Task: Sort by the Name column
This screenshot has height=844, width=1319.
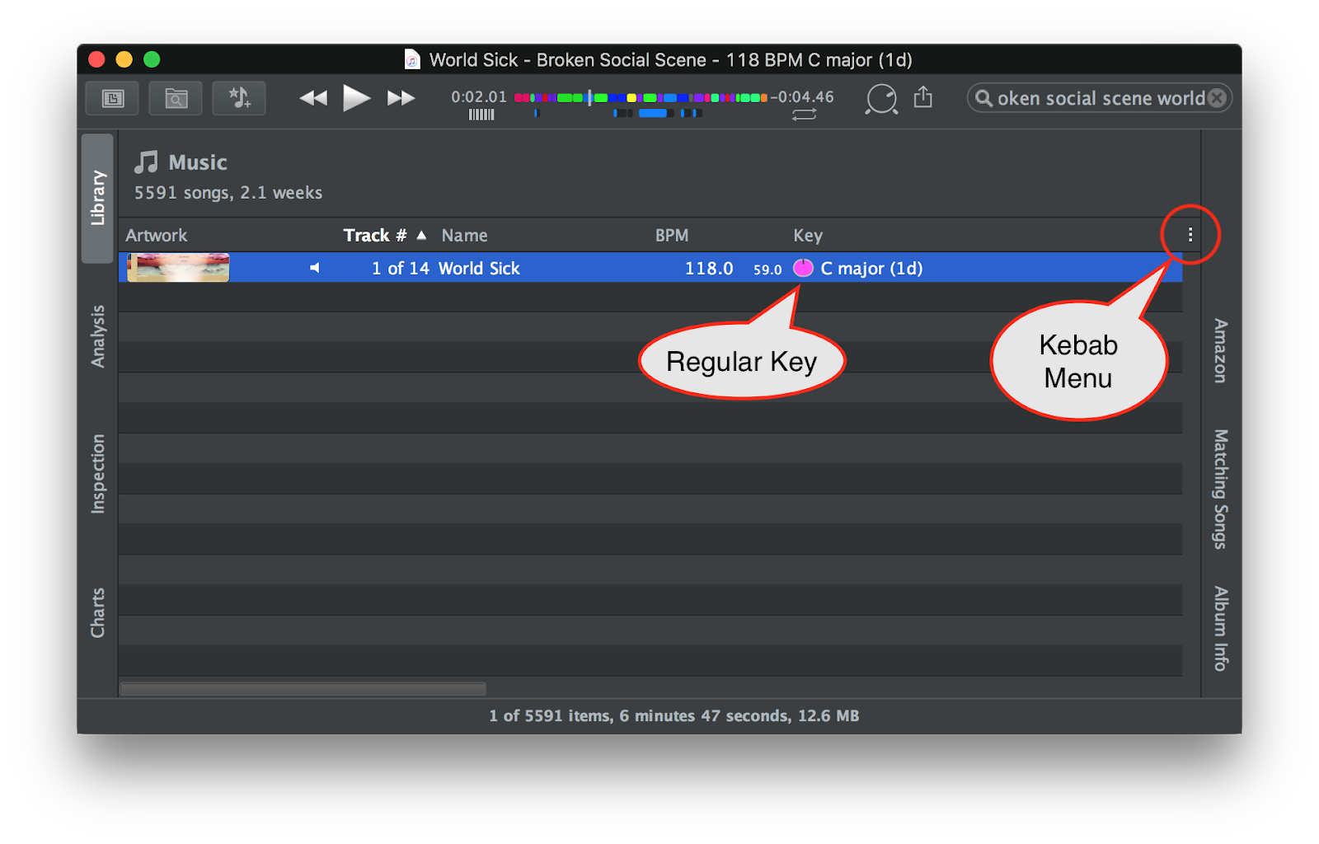Action: click(x=464, y=236)
